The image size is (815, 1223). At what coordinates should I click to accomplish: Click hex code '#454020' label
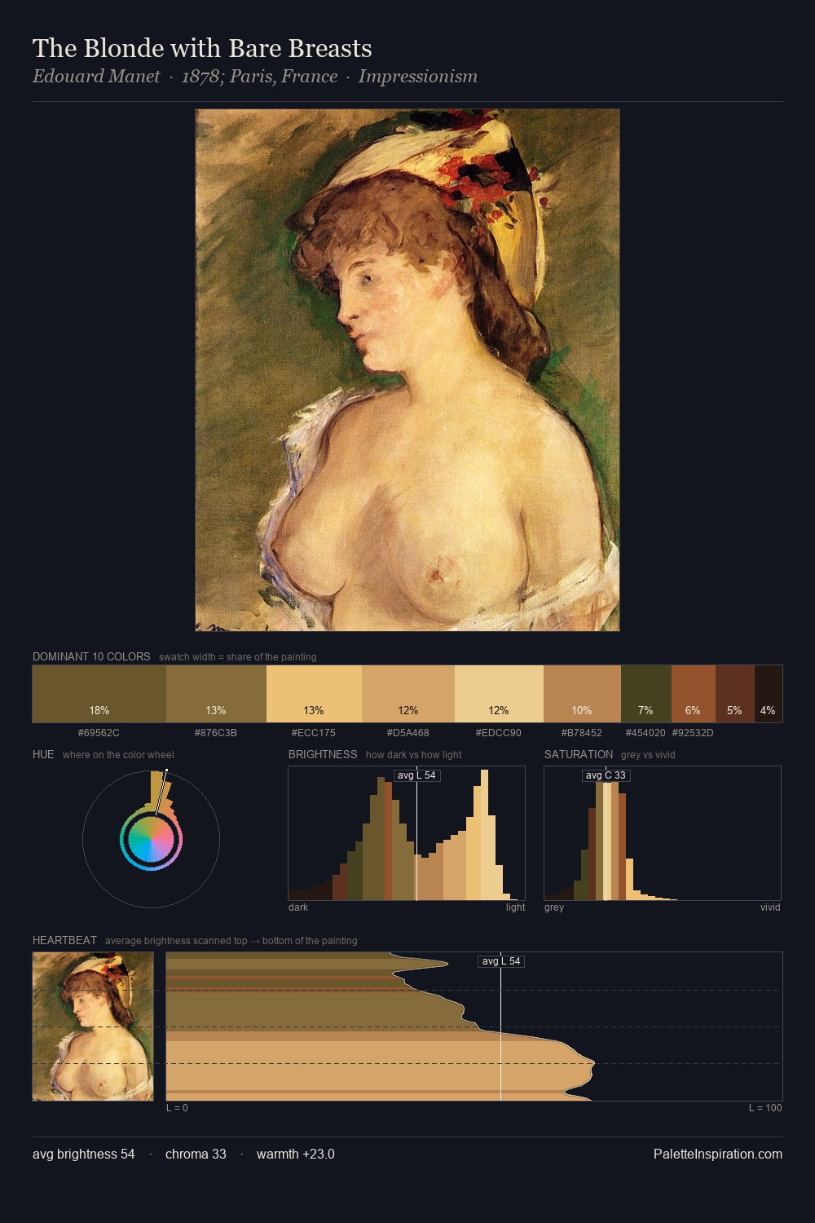[x=645, y=733]
